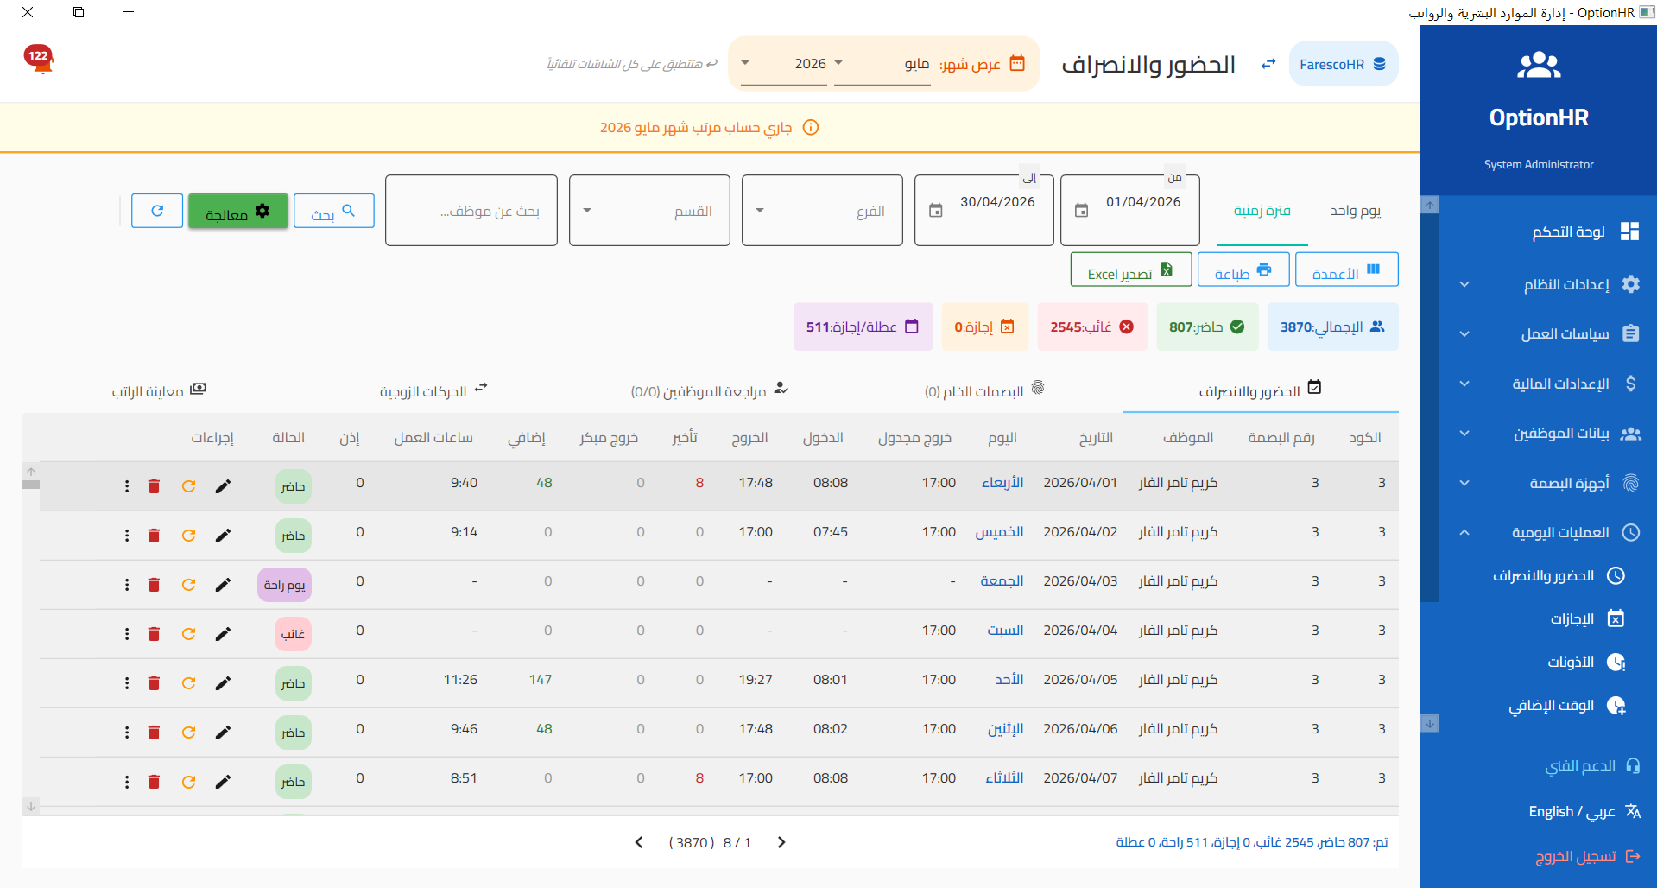Delete the 2026/04/02 attendance row
Image resolution: width=1657 pixels, height=888 pixels.
tap(154, 536)
